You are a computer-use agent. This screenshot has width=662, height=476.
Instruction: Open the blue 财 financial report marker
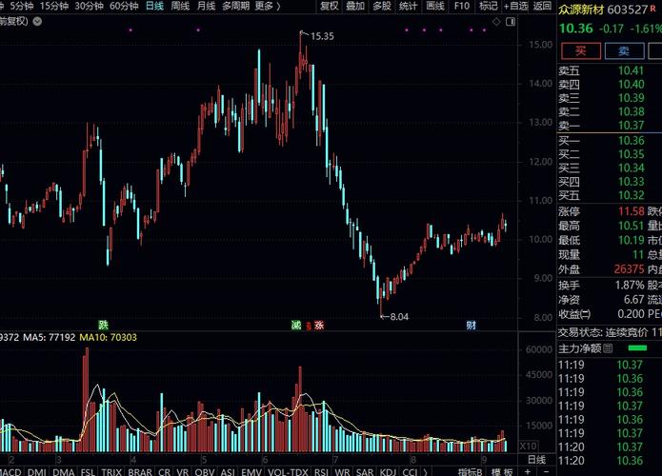click(471, 325)
